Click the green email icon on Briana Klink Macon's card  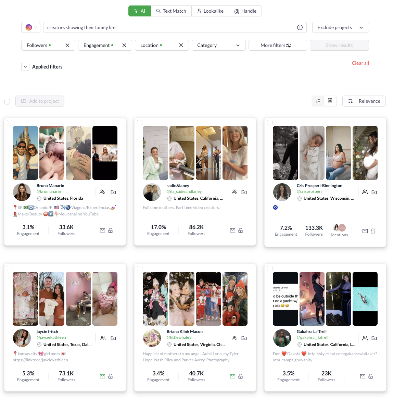232,376
